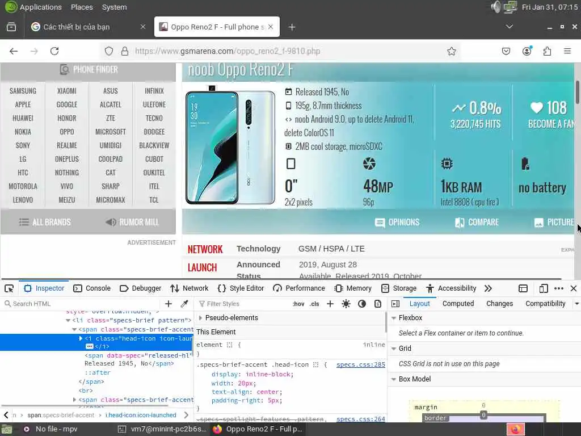
Task: Open devtools customize ellipsis menu
Action: tap(559, 288)
